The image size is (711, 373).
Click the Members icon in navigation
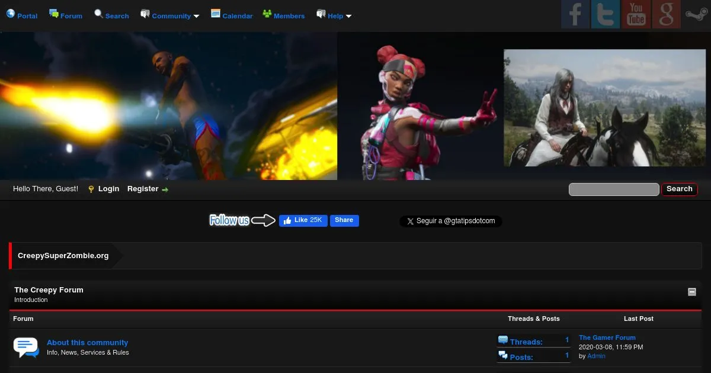point(267,14)
